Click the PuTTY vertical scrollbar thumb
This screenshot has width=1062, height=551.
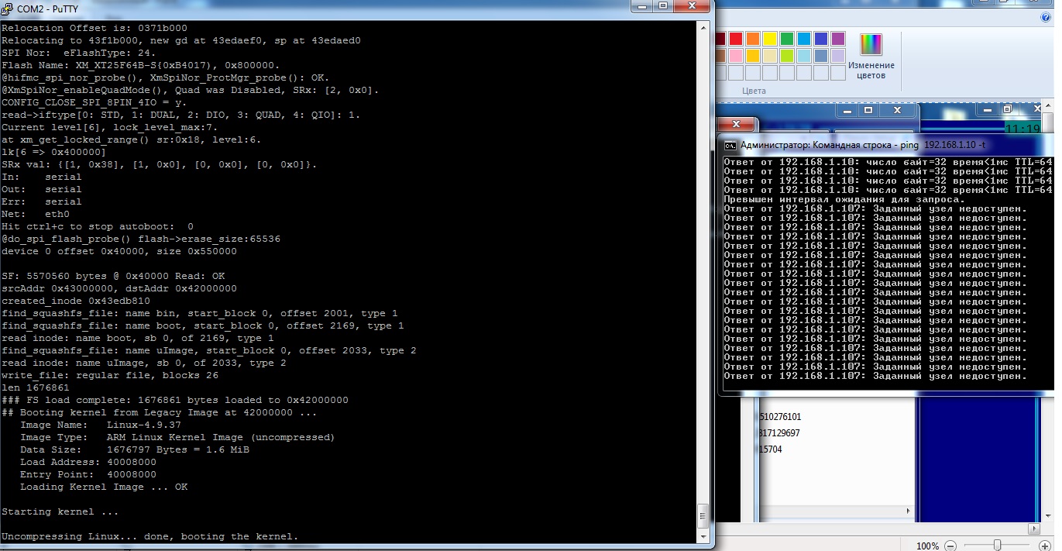tap(703, 515)
